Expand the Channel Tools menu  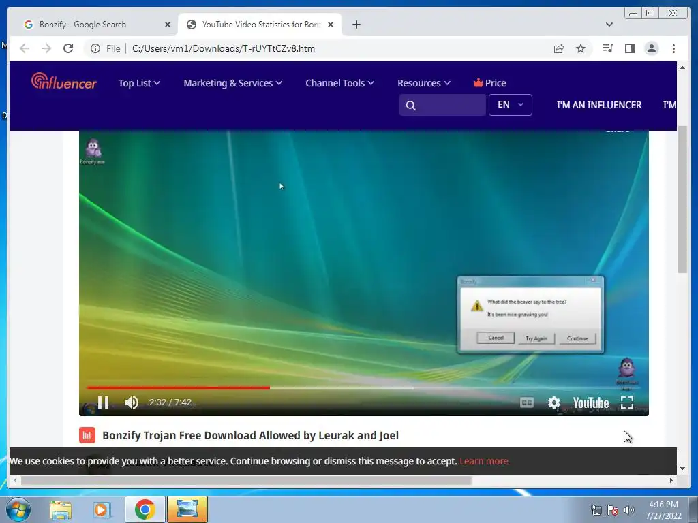(339, 83)
